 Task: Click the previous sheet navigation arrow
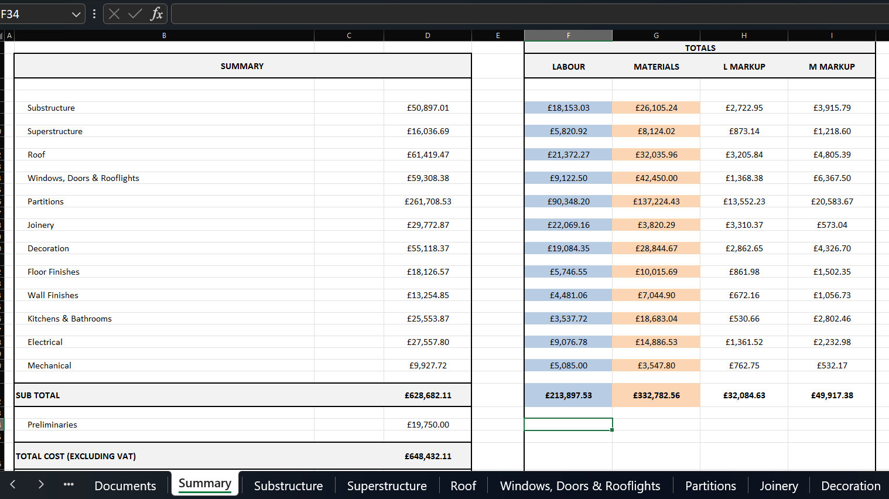coord(13,484)
